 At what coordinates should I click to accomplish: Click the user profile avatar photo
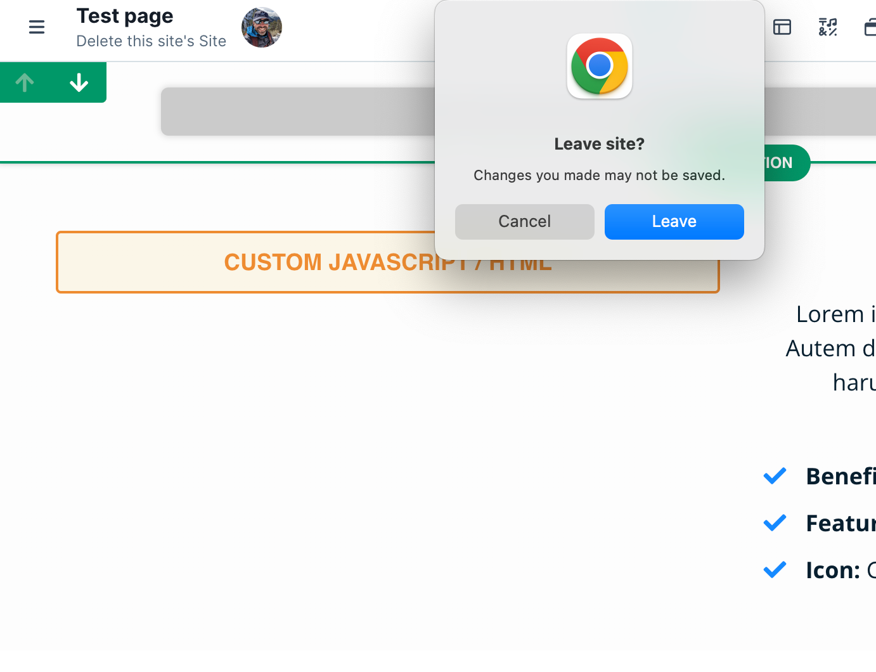click(262, 27)
